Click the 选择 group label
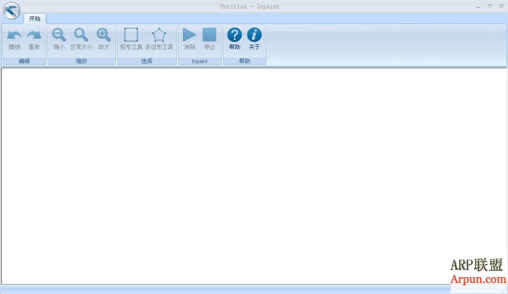Screen dimensions: 508x294 tap(147, 61)
